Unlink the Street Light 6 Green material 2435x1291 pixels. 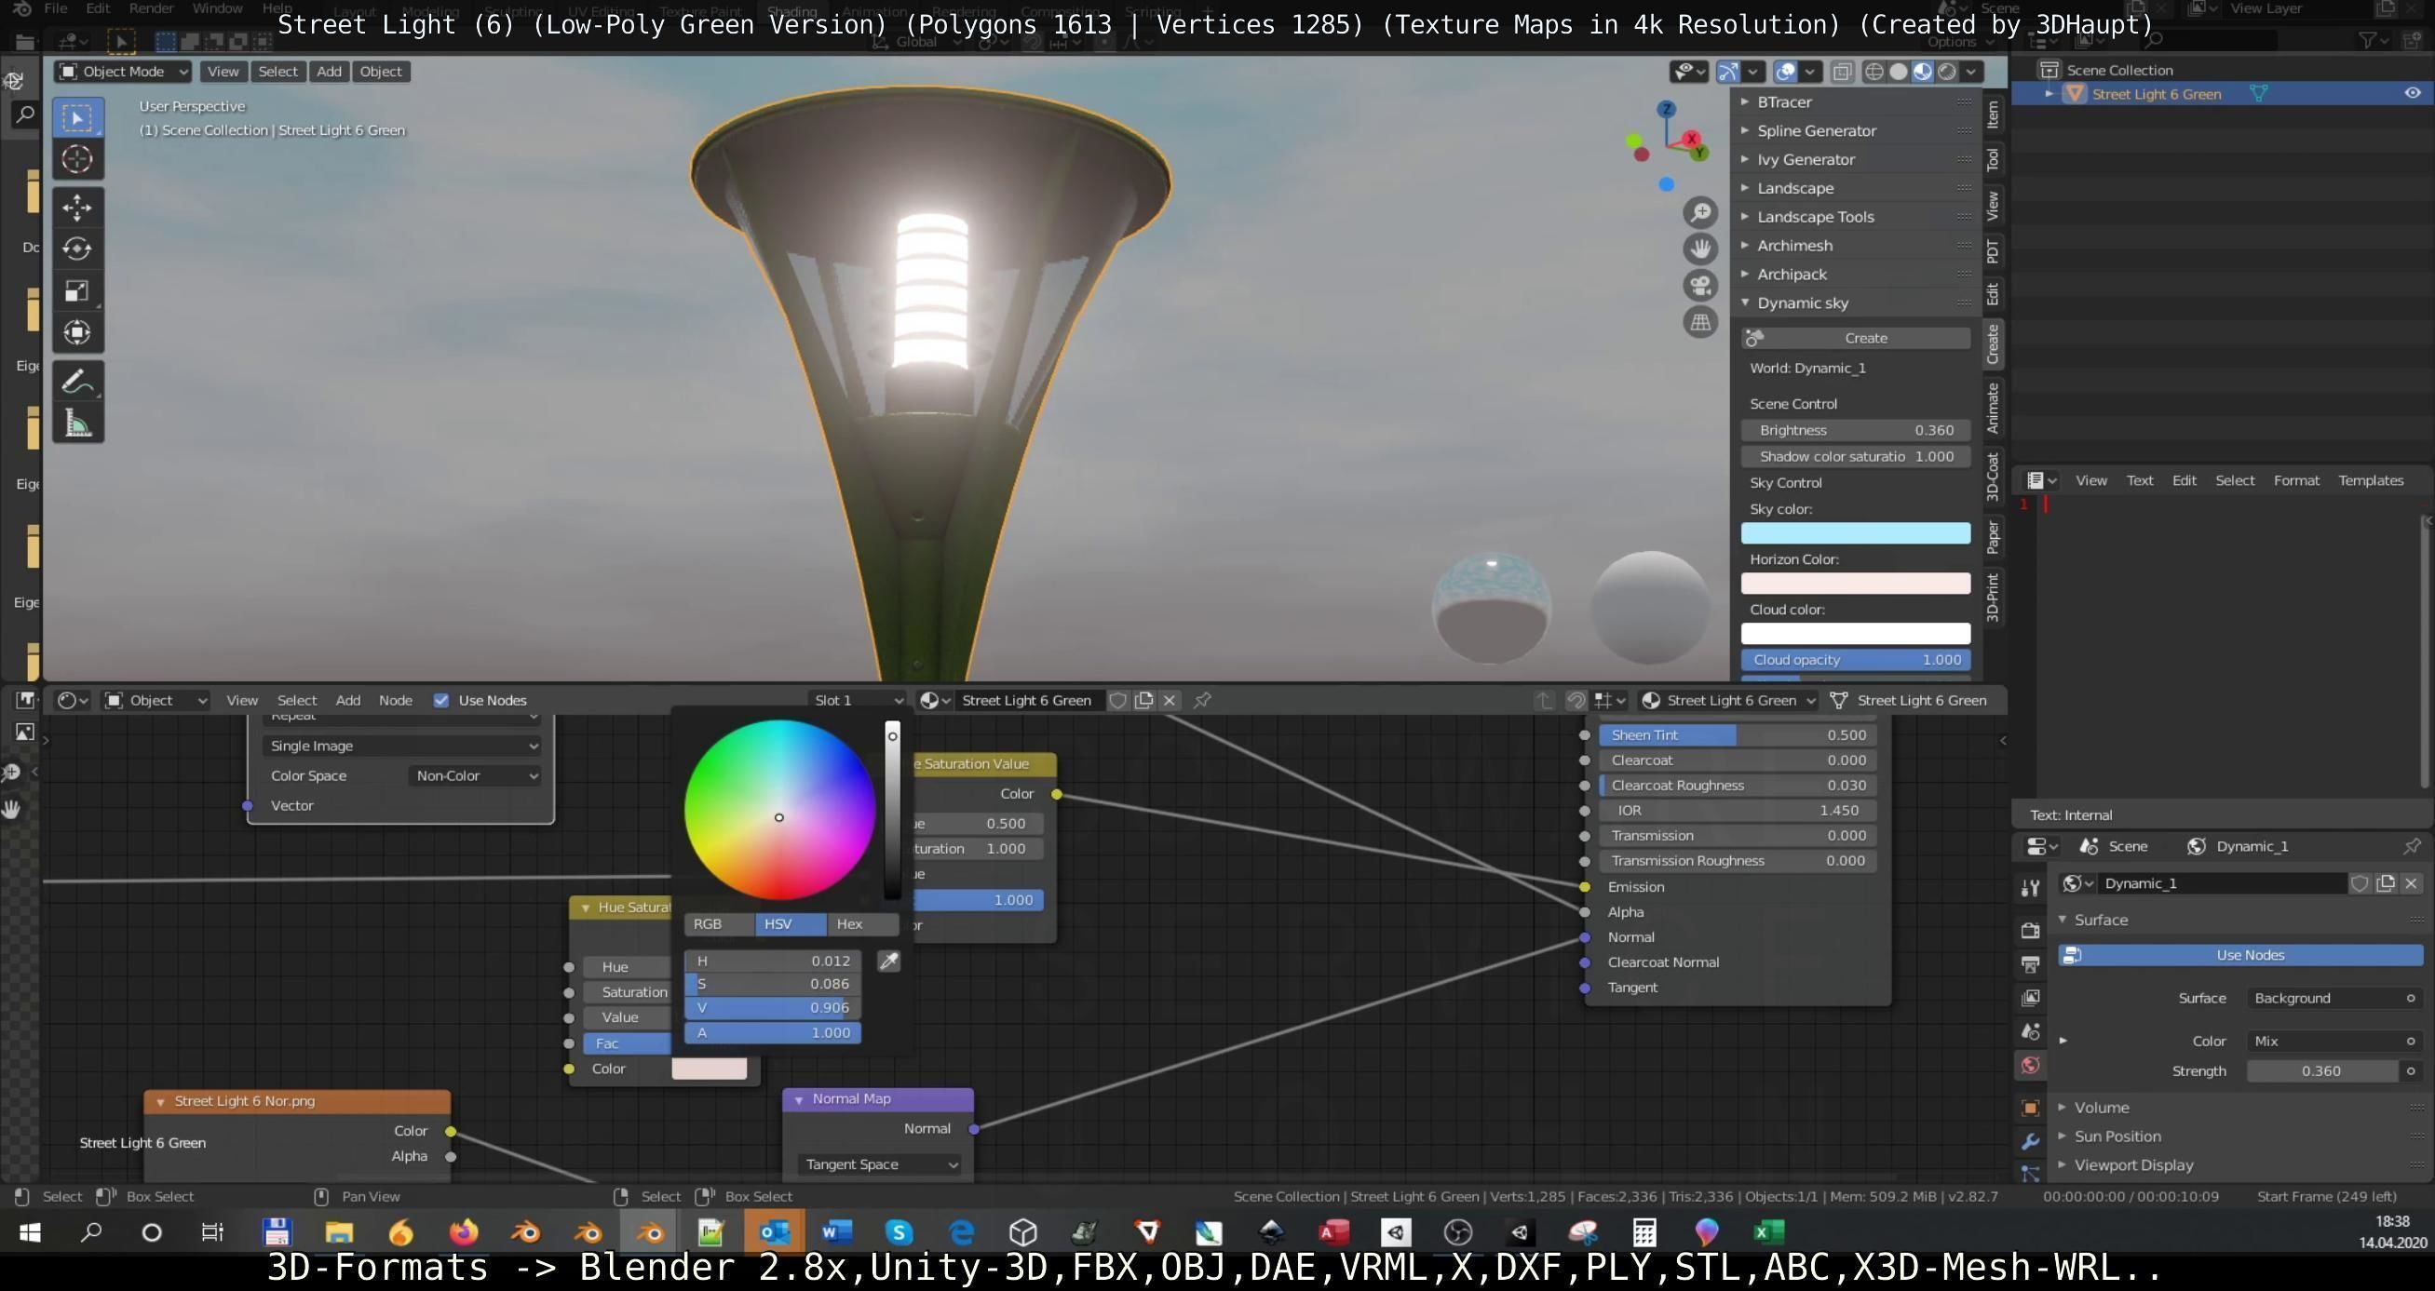(x=1170, y=700)
